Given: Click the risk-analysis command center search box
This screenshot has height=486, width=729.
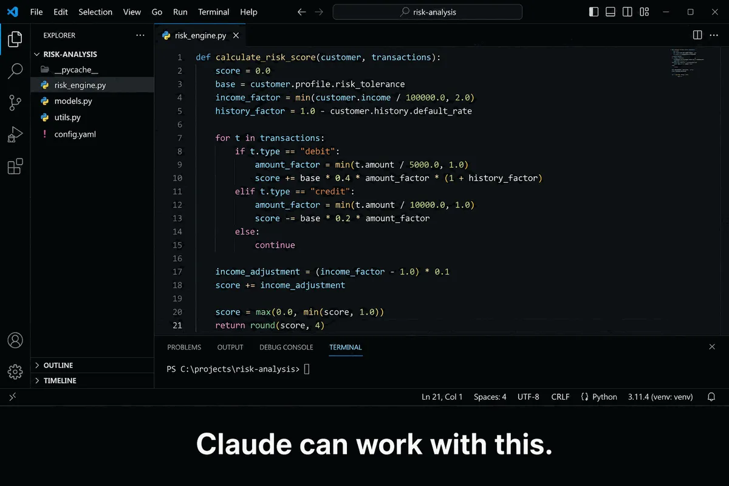Looking at the screenshot, I should [x=428, y=12].
